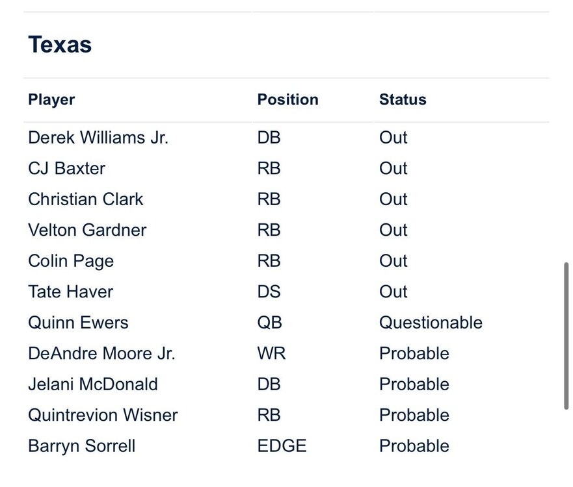Click Velton Gardner in the player list
This screenshot has height=487, width=573.
[87, 231]
